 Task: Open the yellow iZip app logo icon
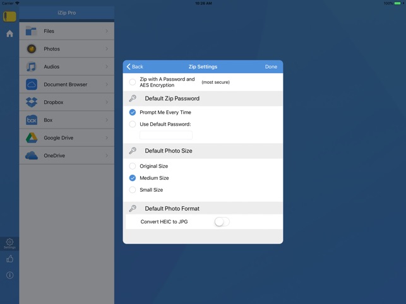(9, 16)
